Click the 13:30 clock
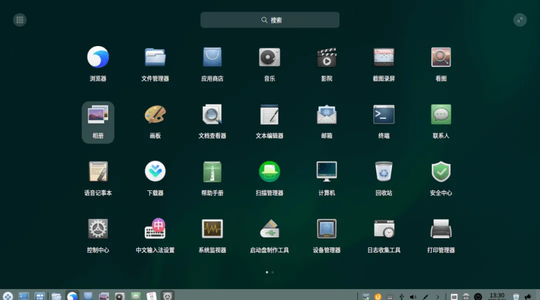This screenshot has height=300, width=540. 496,296
